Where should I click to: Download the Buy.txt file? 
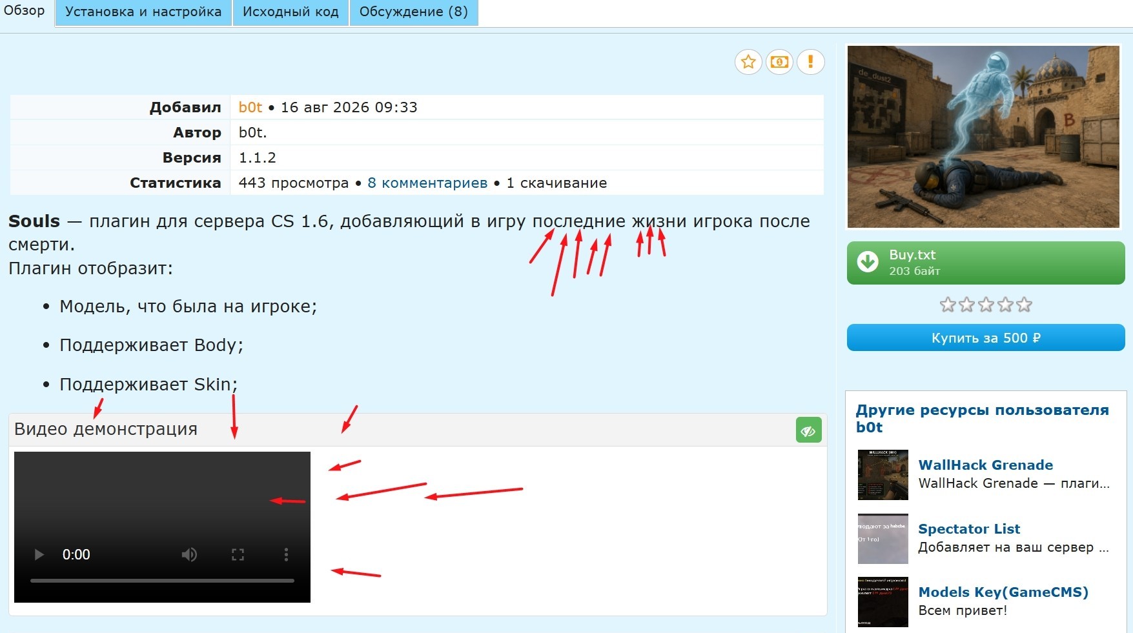[986, 263]
